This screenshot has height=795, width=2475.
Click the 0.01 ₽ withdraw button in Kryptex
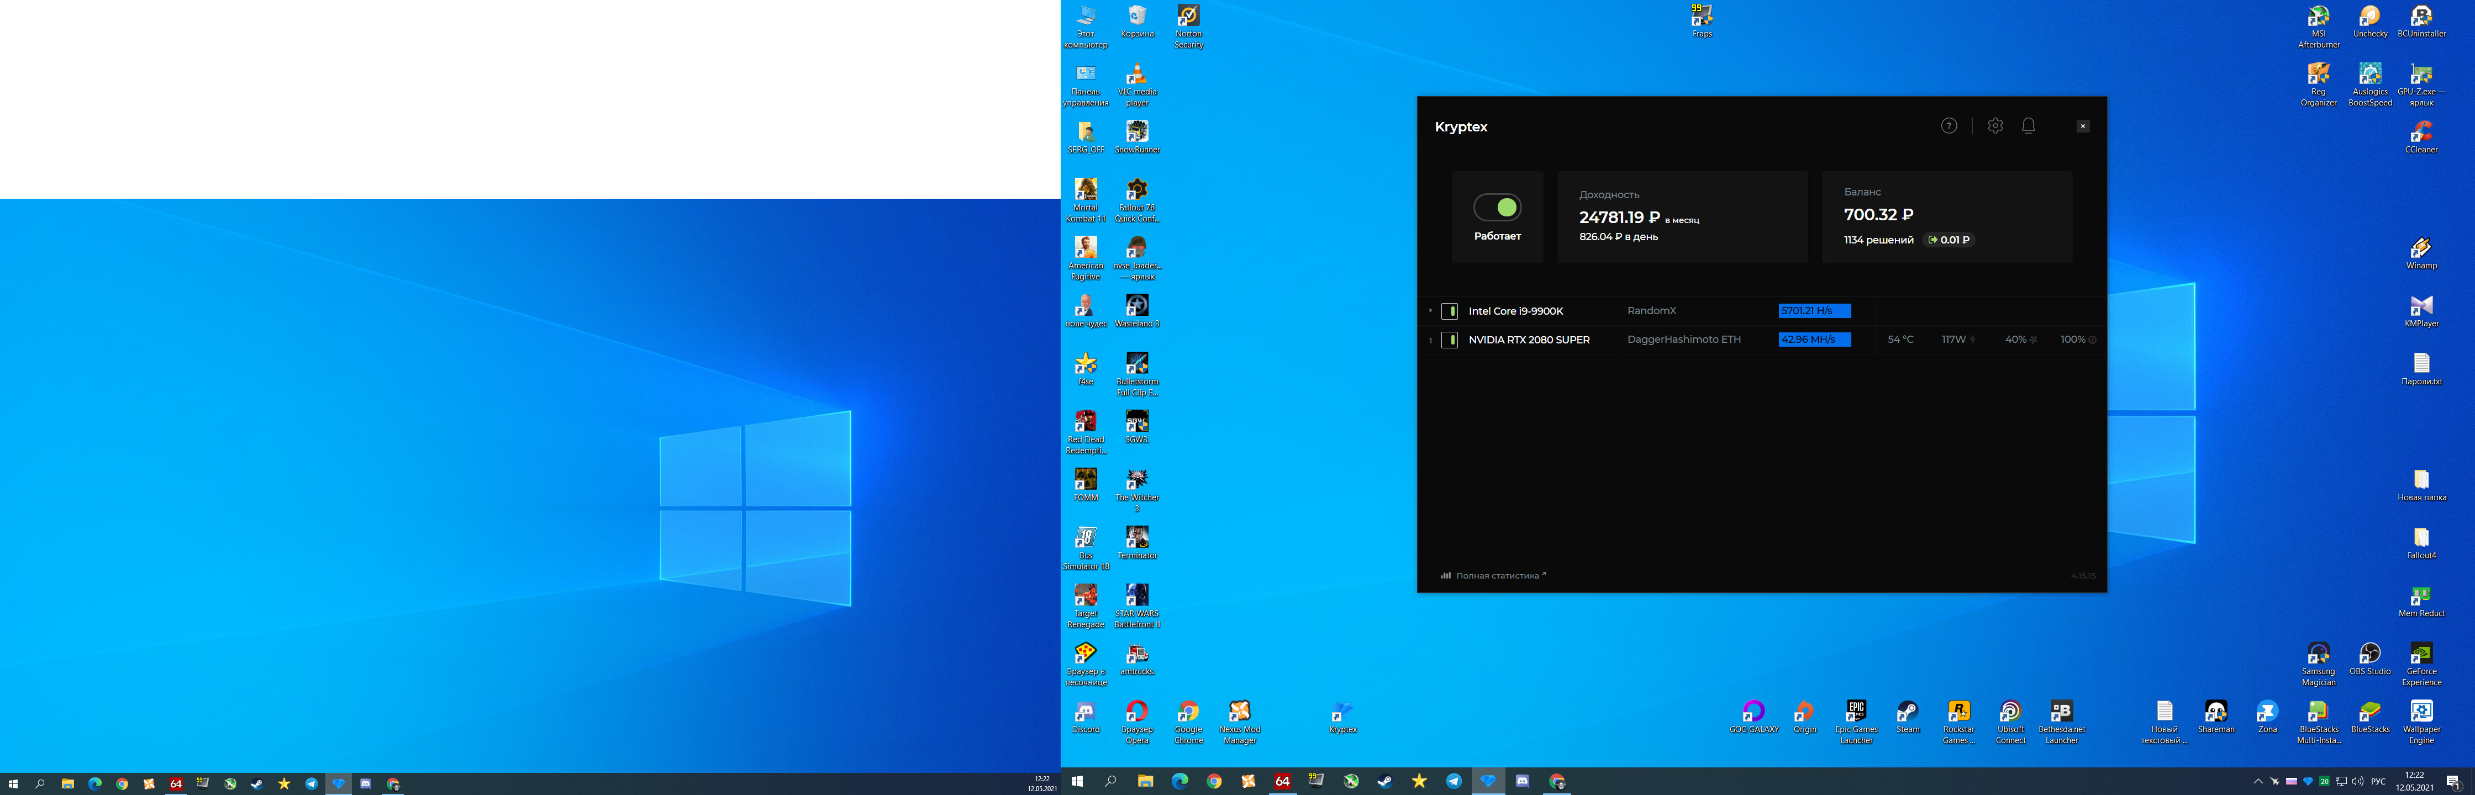tap(1949, 240)
